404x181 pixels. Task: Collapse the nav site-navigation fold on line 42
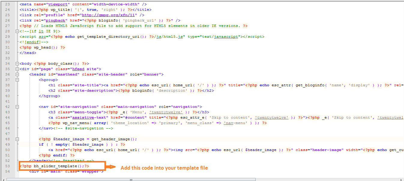[17, 107]
